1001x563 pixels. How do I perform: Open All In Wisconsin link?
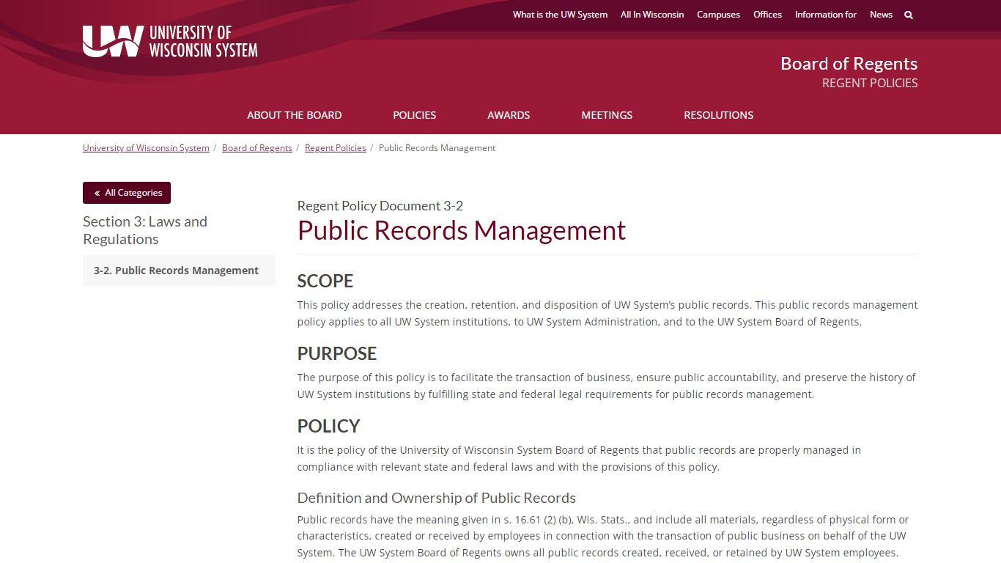click(x=652, y=15)
